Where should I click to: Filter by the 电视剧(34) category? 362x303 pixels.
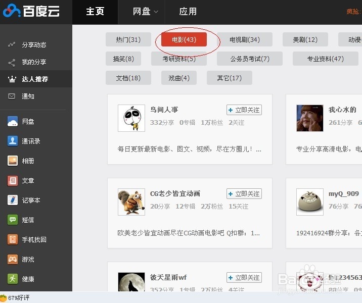coord(245,39)
